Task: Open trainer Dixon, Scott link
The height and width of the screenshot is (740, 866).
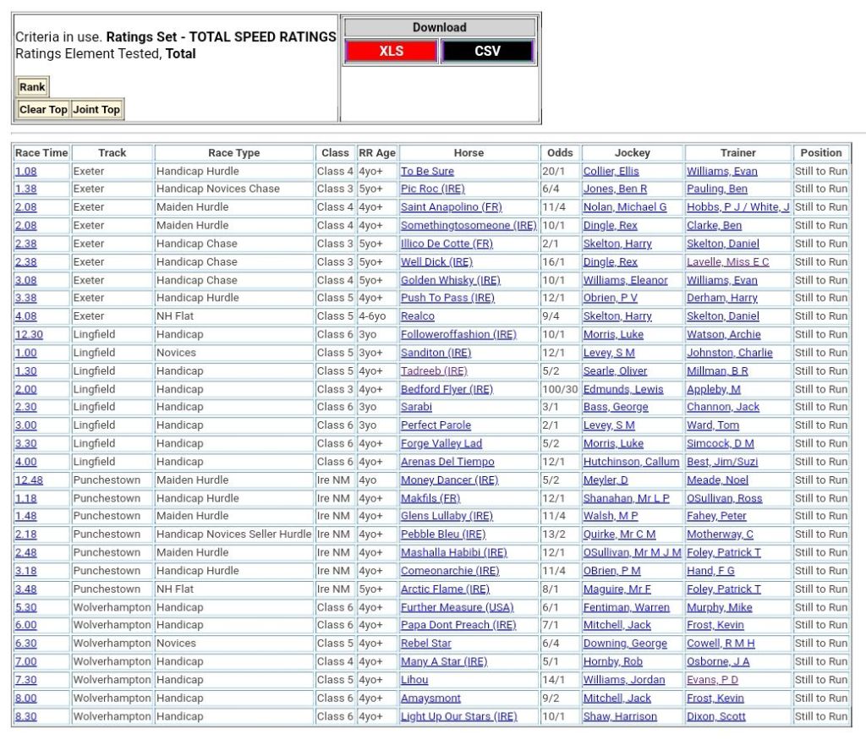Action: coord(715,716)
